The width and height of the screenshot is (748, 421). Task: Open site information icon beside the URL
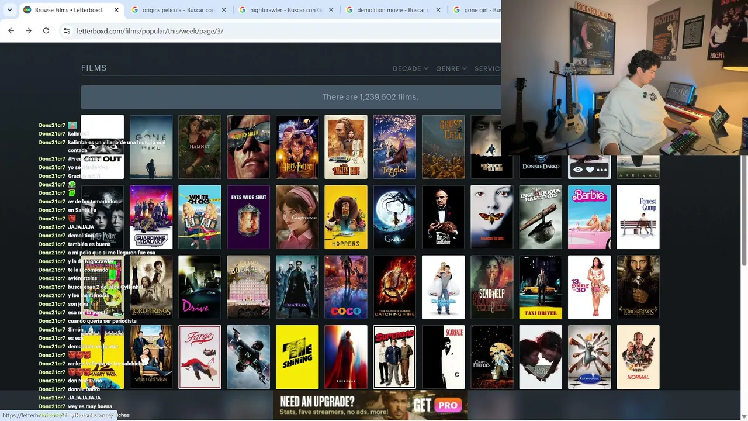pyautogui.click(x=67, y=31)
